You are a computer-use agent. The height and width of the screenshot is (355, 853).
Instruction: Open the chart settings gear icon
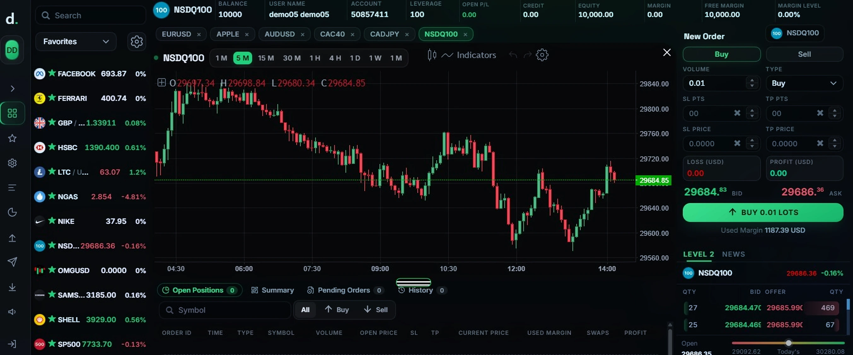pos(542,55)
